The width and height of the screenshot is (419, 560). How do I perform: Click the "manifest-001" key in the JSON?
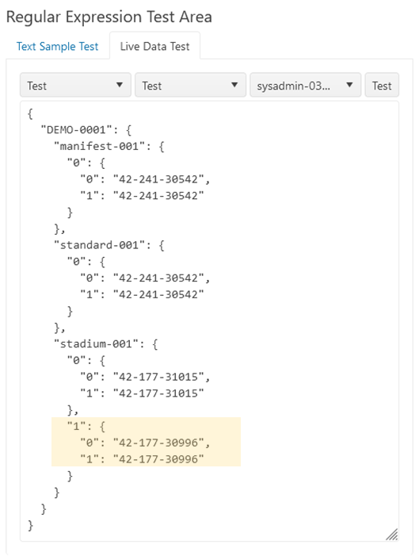coord(99,146)
